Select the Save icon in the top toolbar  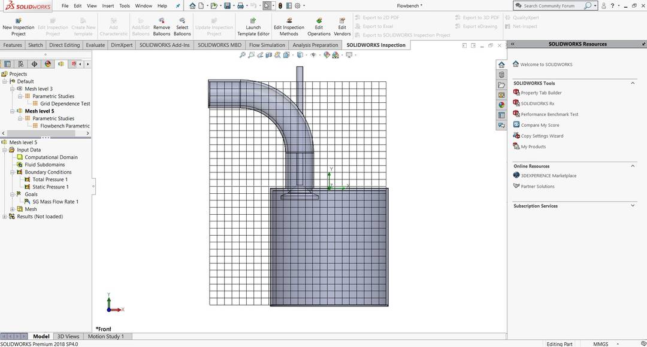click(228, 5)
